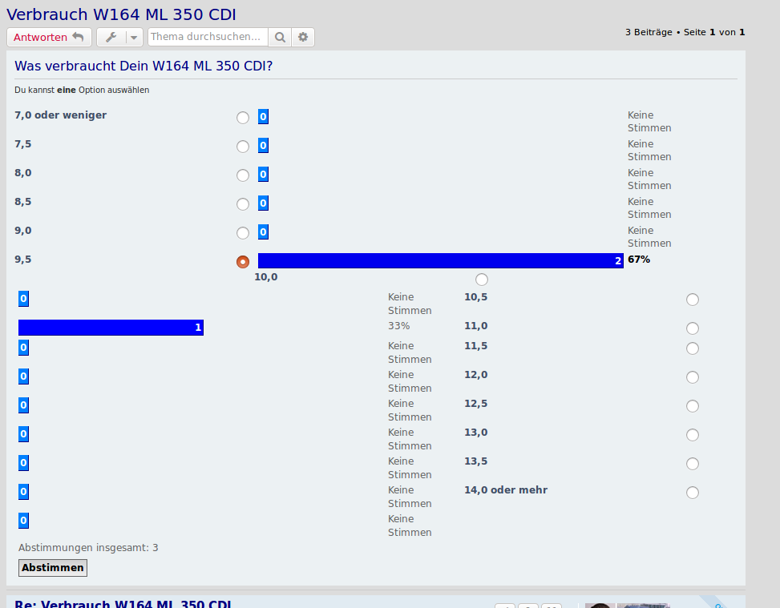Click the Antworten reply button

[x=49, y=38]
